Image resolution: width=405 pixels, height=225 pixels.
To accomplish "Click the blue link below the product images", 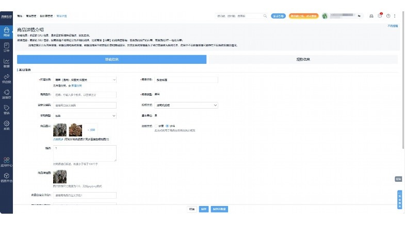I will (x=58, y=139).
